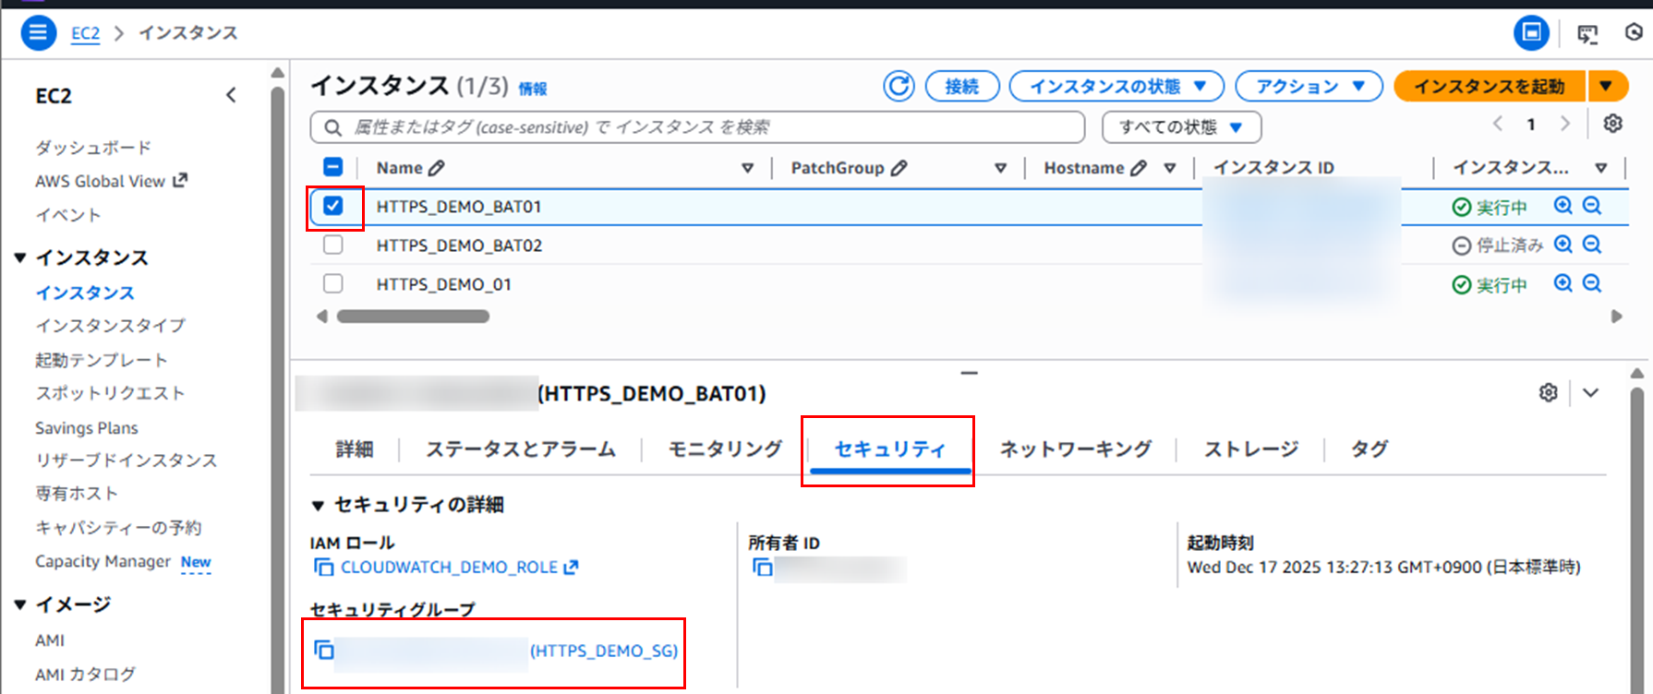Viewport: 1653px width, 694px height.
Task: Sort by the PatchGroup column arrow
Action: click(1000, 168)
